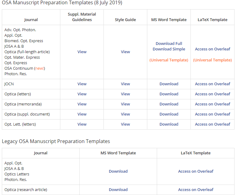237x195 pixels.
Task: View Style Guide for JOCN
Action: click(125, 84)
